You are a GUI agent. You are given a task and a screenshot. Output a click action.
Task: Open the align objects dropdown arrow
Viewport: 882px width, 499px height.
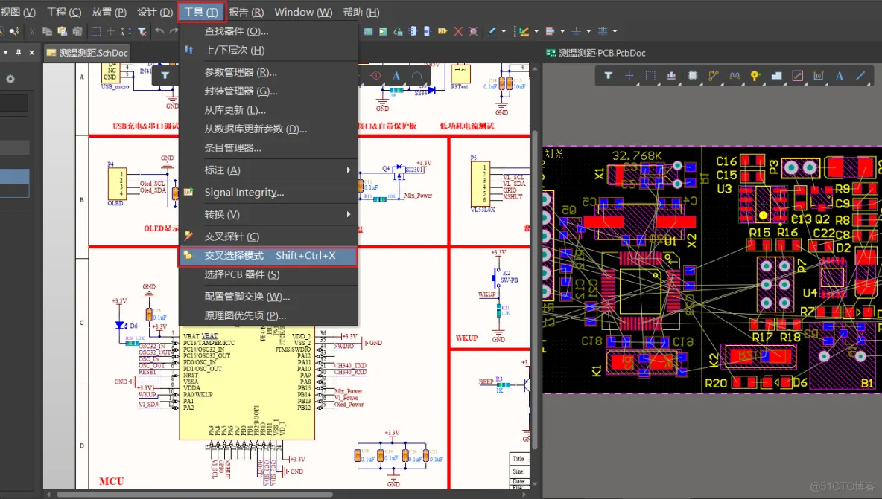(x=562, y=31)
